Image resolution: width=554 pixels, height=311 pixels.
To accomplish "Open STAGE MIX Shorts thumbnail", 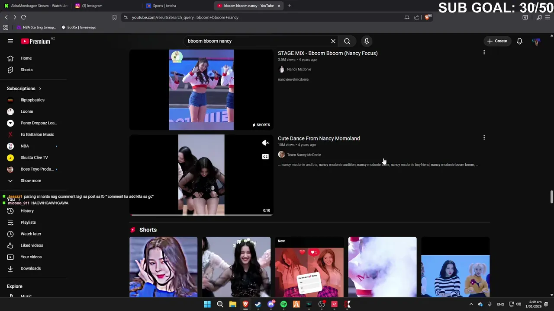I will click(201, 89).
